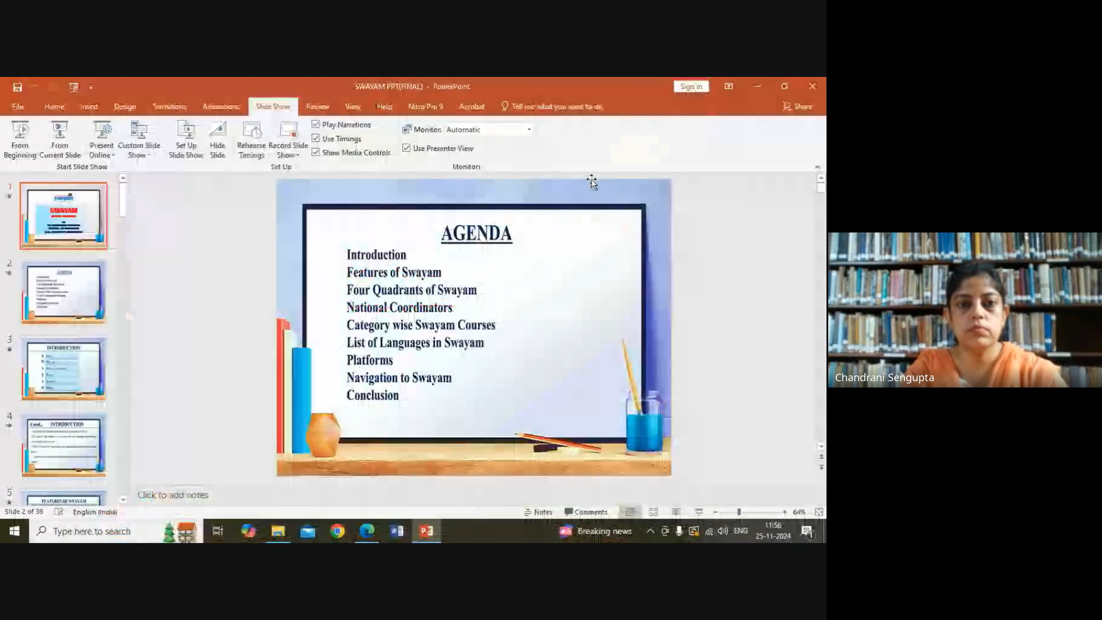Open PowerPoint from Windows taskbar

pos(426,531)
